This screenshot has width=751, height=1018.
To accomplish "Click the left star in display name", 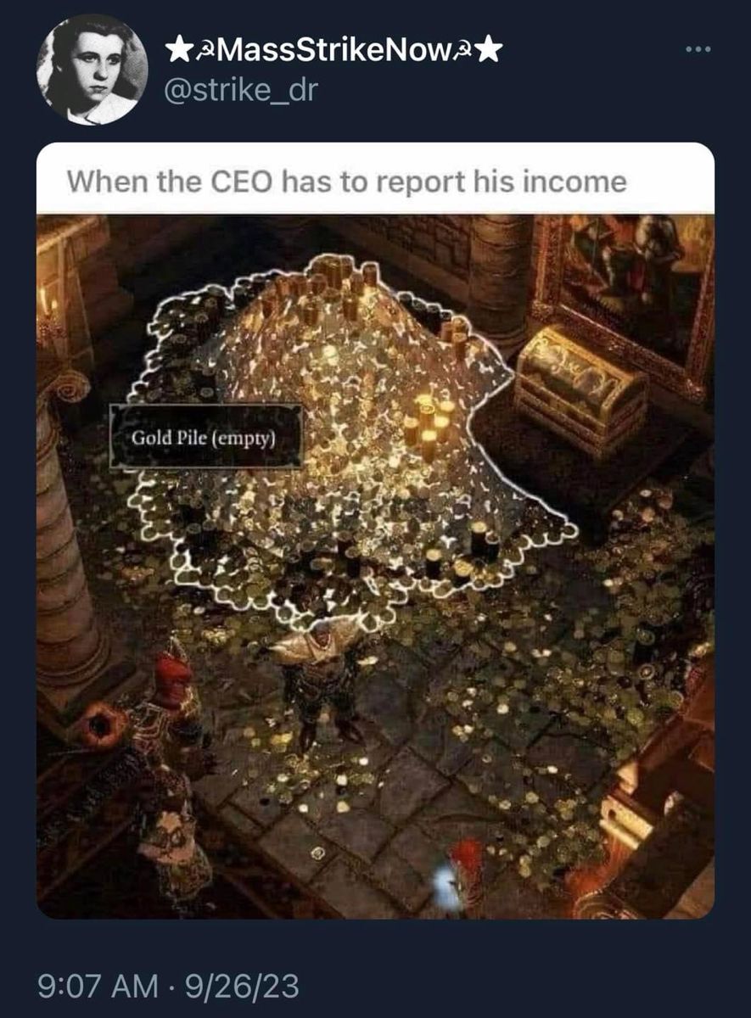I will pos(177,53).
